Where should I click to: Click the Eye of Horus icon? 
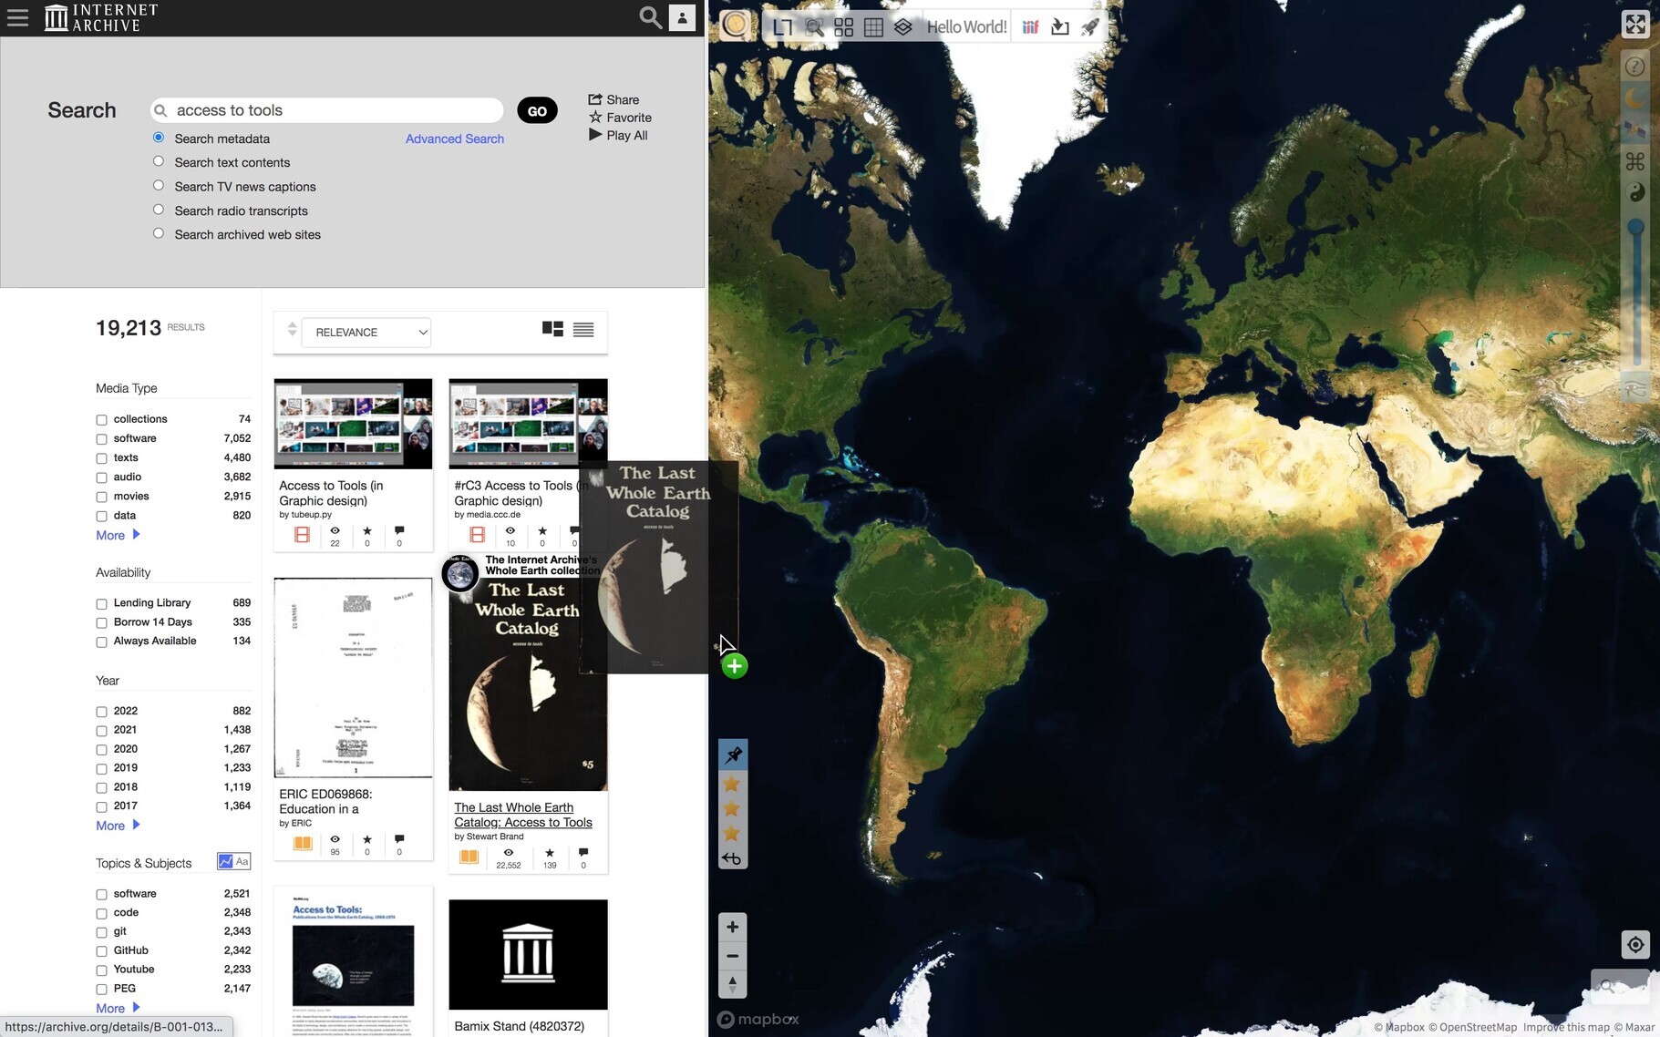point(1635,389)
